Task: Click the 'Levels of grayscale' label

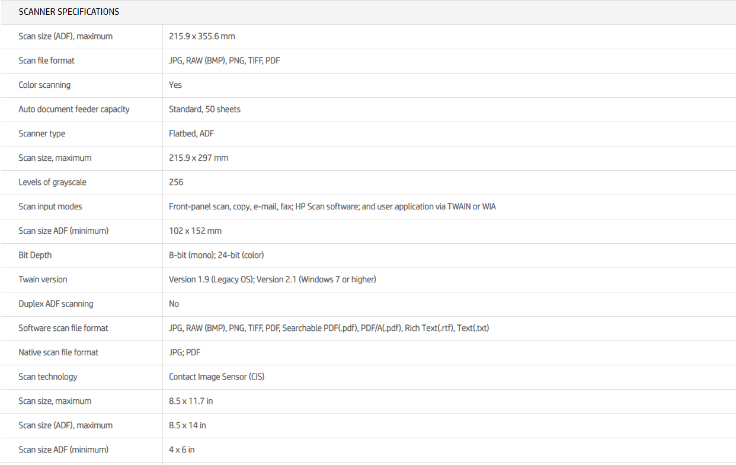Action: click(x=52, y=182)
